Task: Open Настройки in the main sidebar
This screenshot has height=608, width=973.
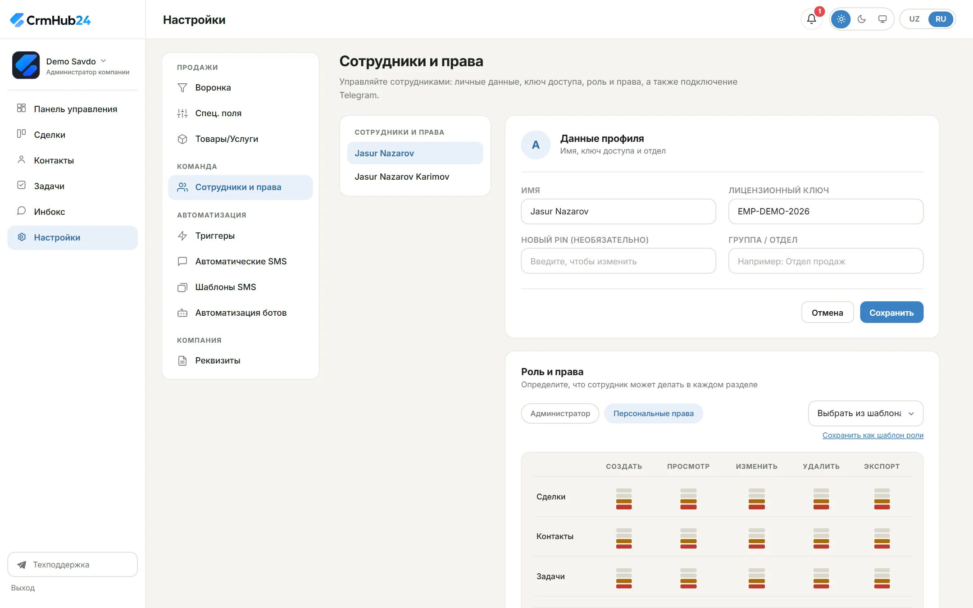Action: pyautogui.click(x=73, y=237)
